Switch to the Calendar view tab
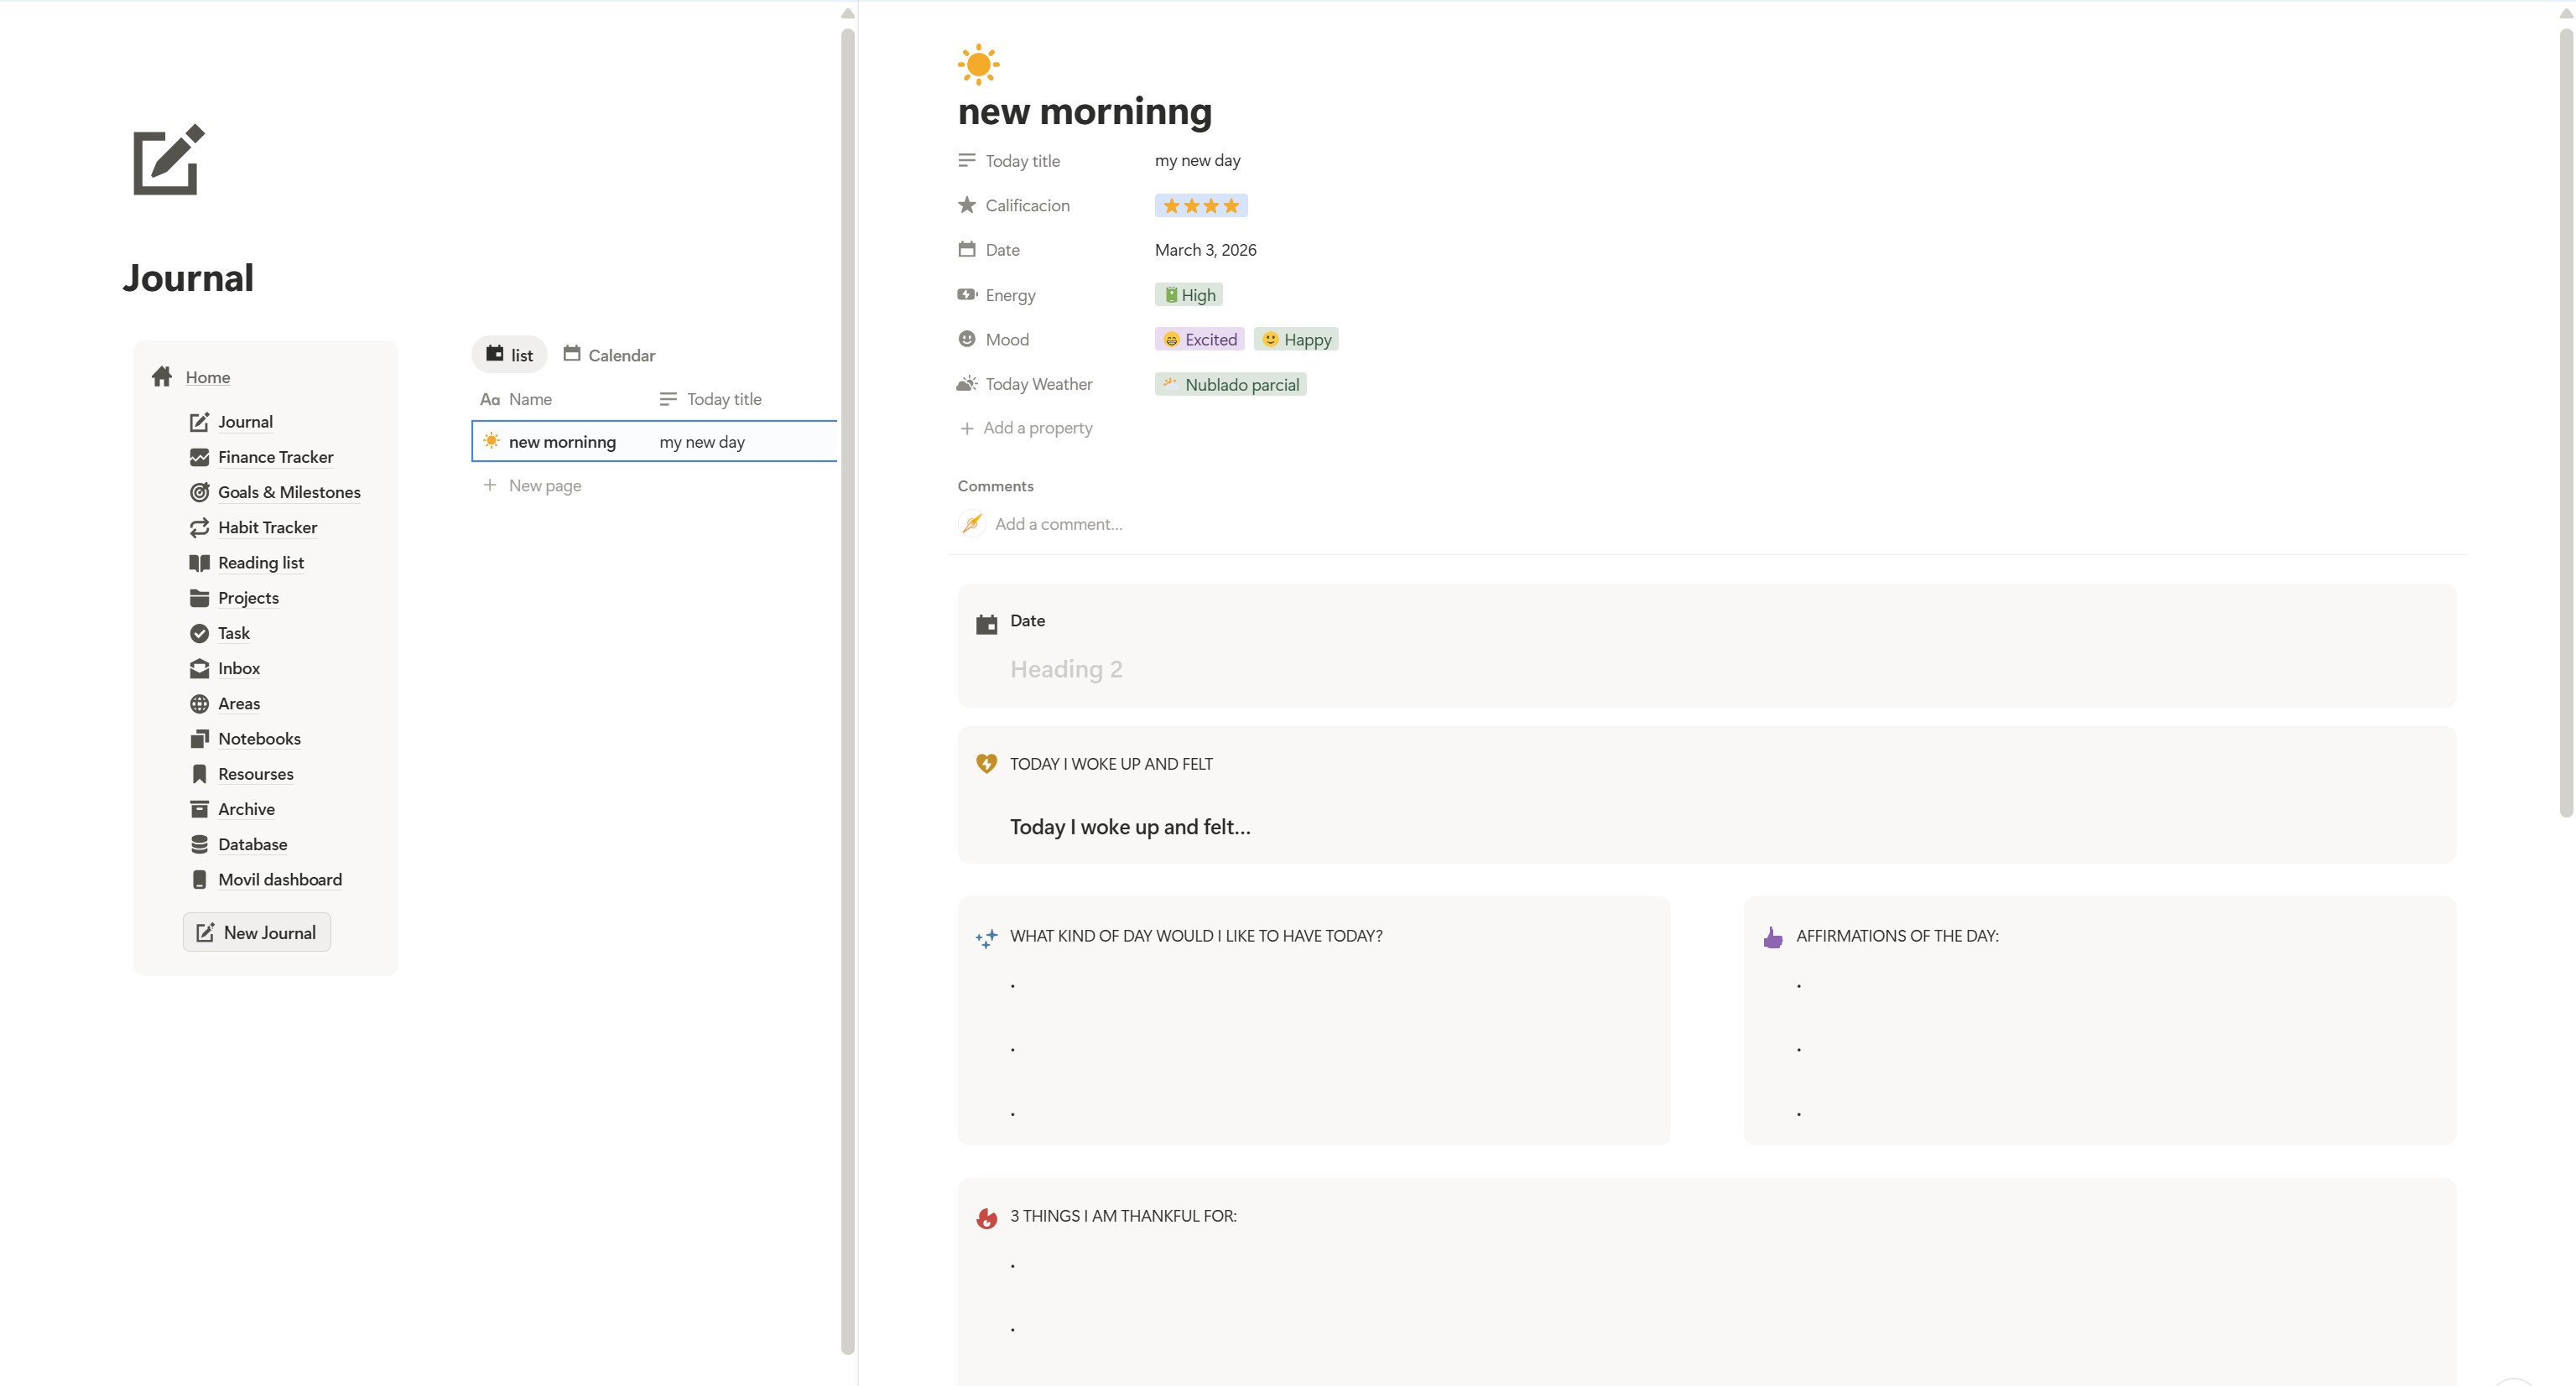The height and width of the screenshot is (1386, 2576). [609, 355]
